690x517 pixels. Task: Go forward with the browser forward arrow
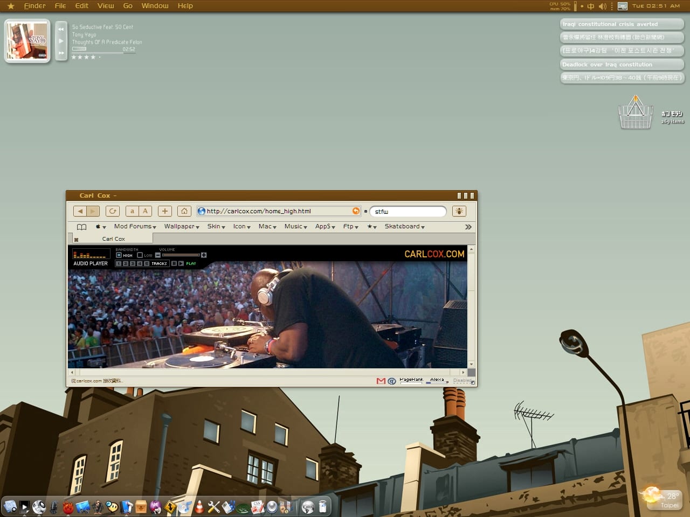pyautogui.click(x=93, y=211)
